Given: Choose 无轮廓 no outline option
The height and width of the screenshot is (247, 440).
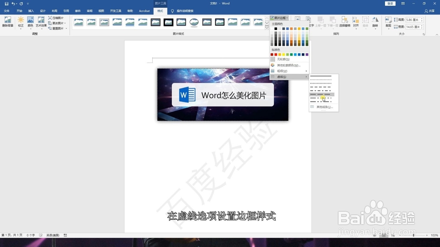Looking at the screenshot, I should [x=289, y=59].
